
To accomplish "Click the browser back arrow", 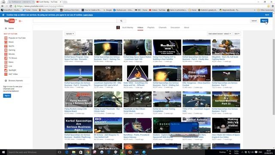I will click(x=3, y=6).
